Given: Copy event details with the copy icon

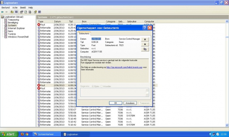Looking at the screenshot, I should (144, 49).
